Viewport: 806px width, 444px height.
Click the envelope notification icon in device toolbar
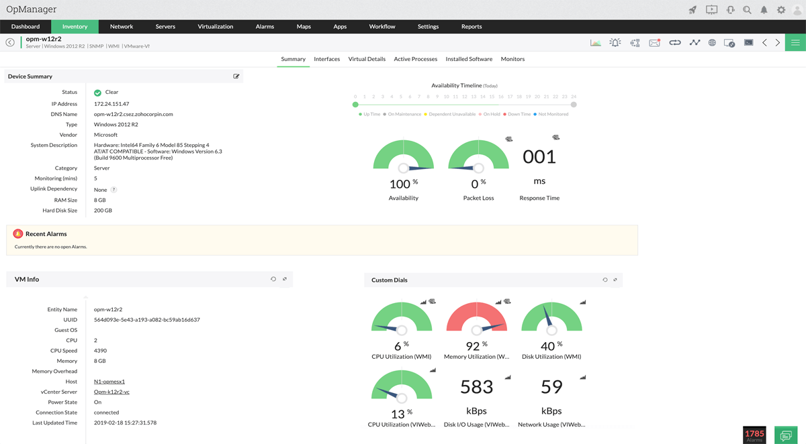[x=655, y=42]
